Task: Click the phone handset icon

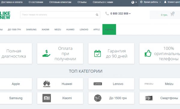Action: (x=107, y=13)
